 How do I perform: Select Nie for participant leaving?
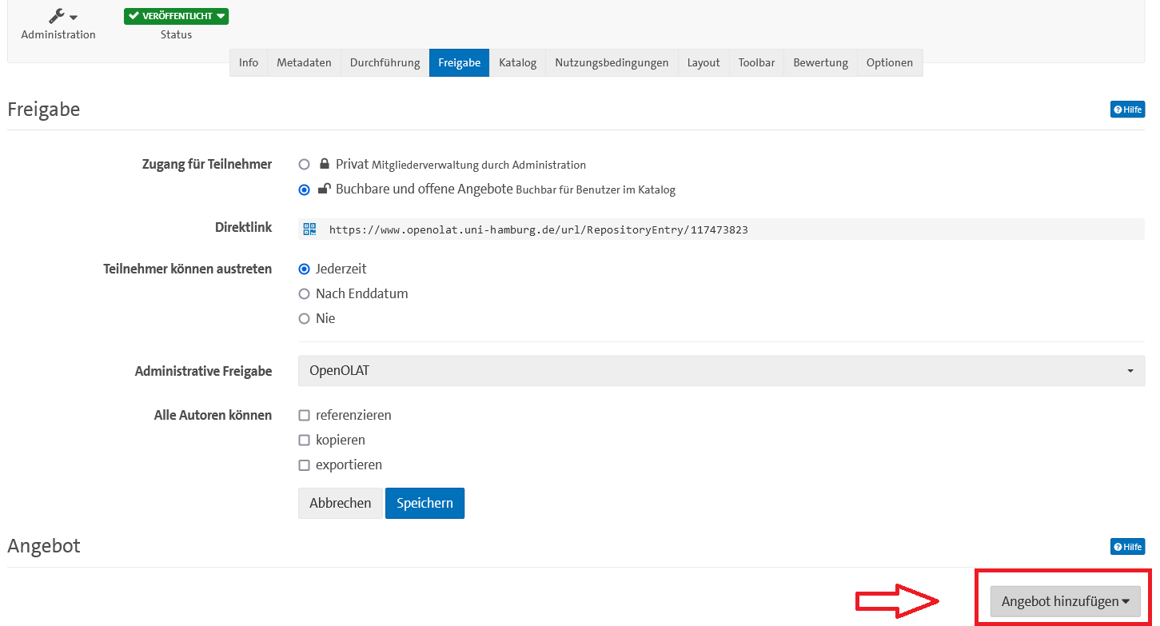304,318
